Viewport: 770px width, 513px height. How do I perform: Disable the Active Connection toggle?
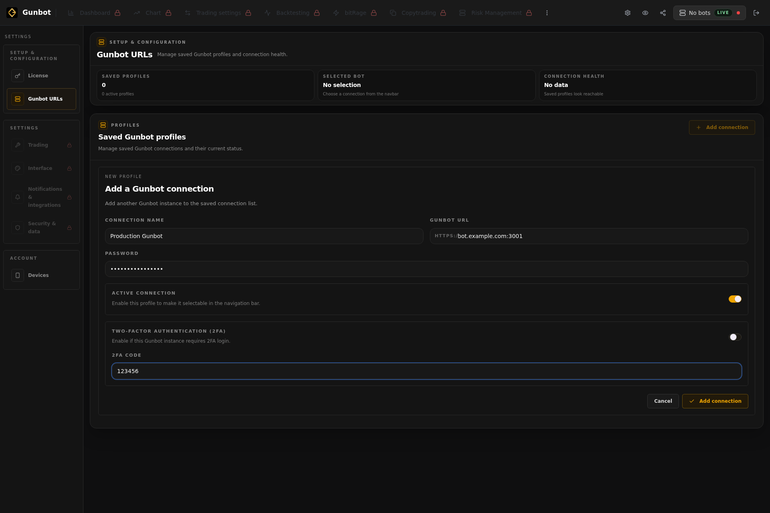pyautogui.click(x=735, y=299)
